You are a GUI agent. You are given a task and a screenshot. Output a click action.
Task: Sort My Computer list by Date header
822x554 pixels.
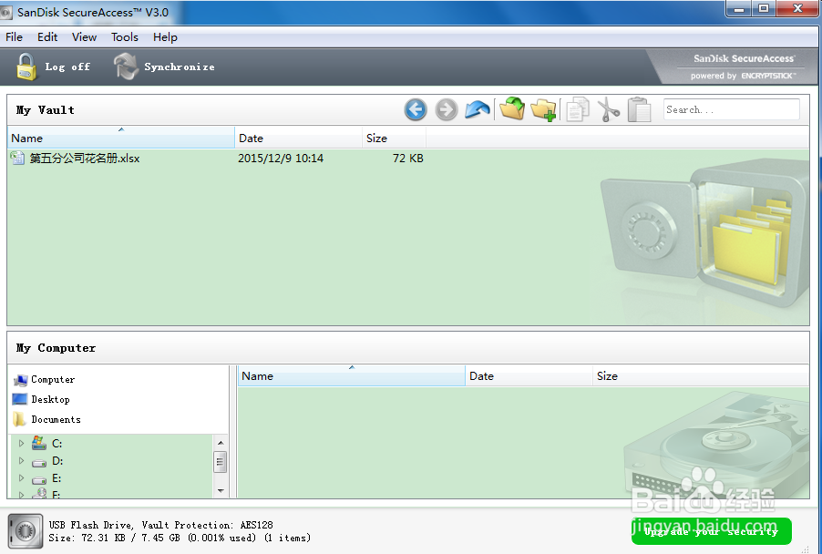(x=529, y=375)
